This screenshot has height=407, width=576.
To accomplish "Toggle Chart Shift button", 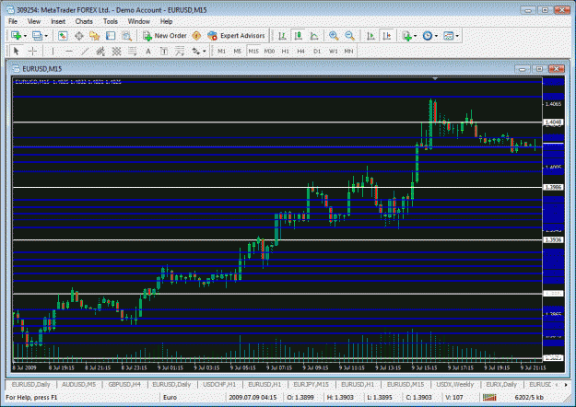I will [387, 36].
